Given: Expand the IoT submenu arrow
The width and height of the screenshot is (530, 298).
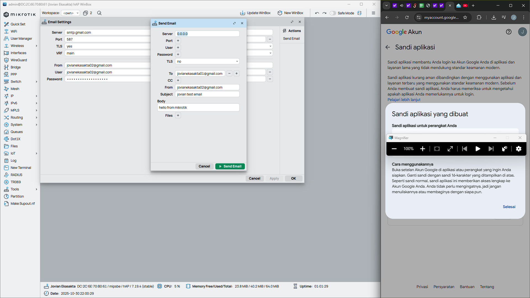Looking at the screenshot, I should 36,153.
